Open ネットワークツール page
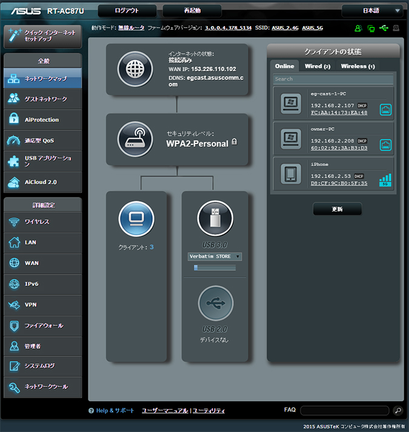 [43, 387]
